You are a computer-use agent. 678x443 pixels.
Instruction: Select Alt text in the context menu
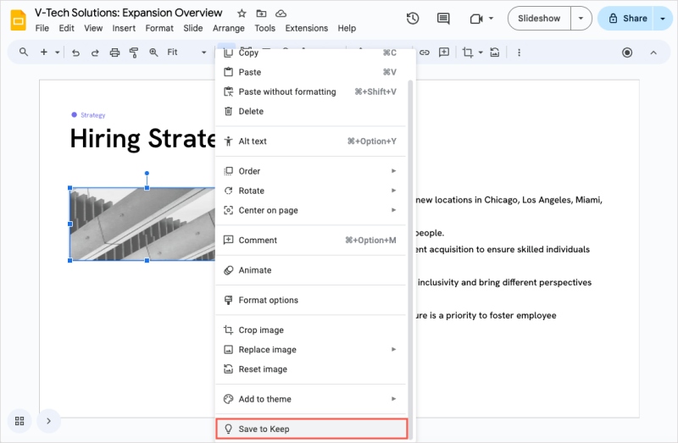click(253, 141)
